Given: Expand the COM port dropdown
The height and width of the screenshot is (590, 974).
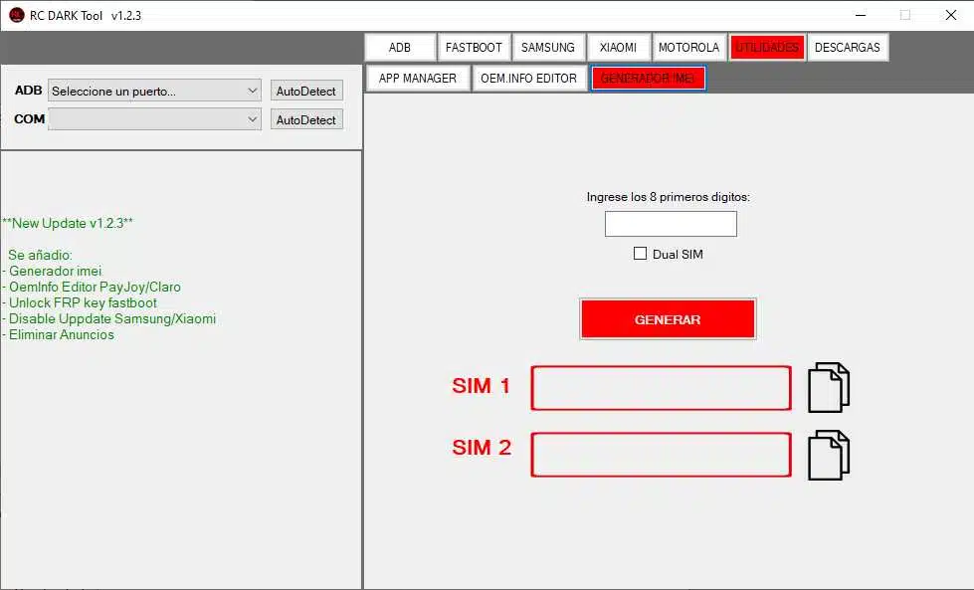Looking at the screenshot, I should tap(154, 119).
